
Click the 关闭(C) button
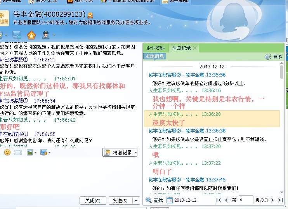tap(93, 200)
